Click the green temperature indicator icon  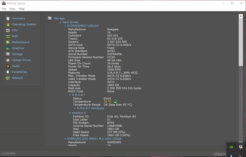[115, 101]
